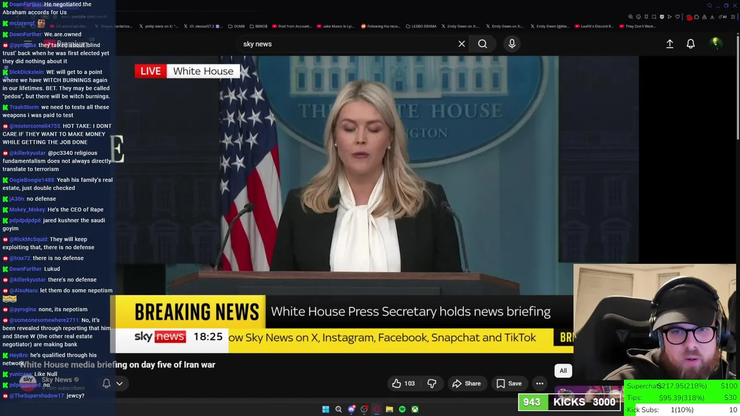Click the Sky News channel avatar
The height and width of the screenshot is (416, 740).
click(28, 383)
